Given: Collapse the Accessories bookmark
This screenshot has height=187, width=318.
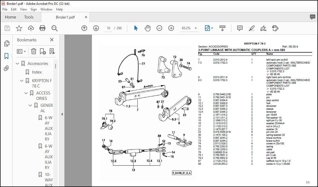Looking at the screenshot, I should [x=17, y=64].
